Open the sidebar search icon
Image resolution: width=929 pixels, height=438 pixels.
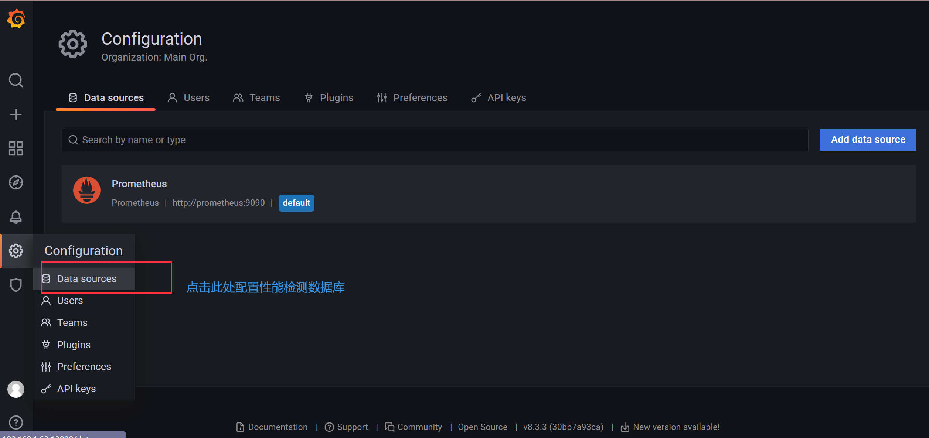coord(16,80)
